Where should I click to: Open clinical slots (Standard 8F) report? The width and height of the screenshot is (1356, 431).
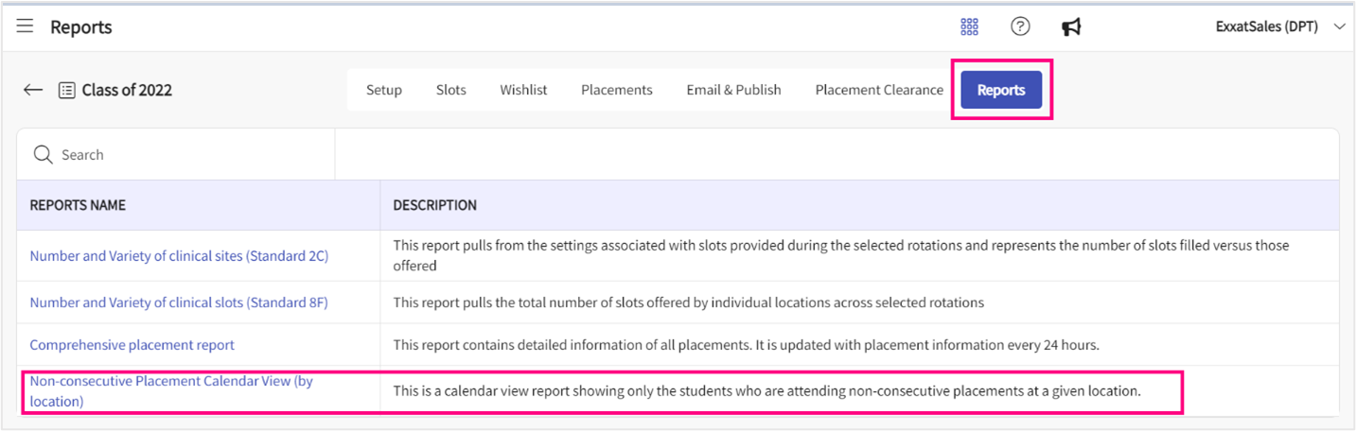pos(179,302)
